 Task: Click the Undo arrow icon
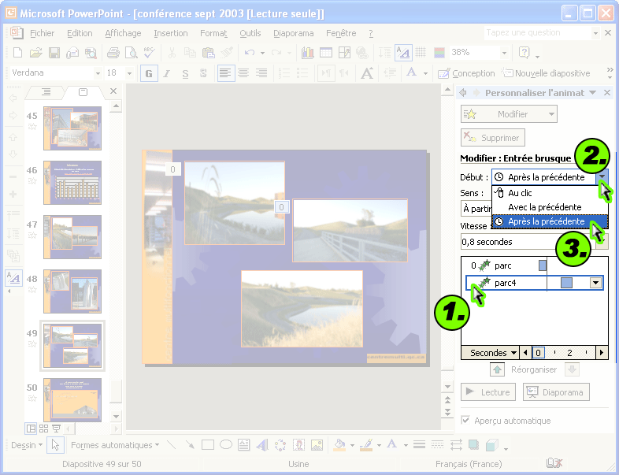click(x=250, y=53)
